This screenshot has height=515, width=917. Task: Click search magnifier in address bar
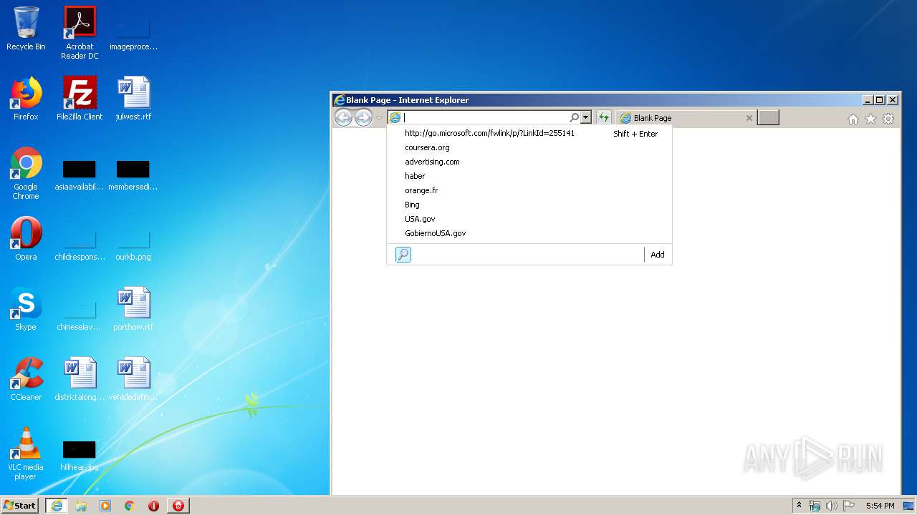pos(574,118)
